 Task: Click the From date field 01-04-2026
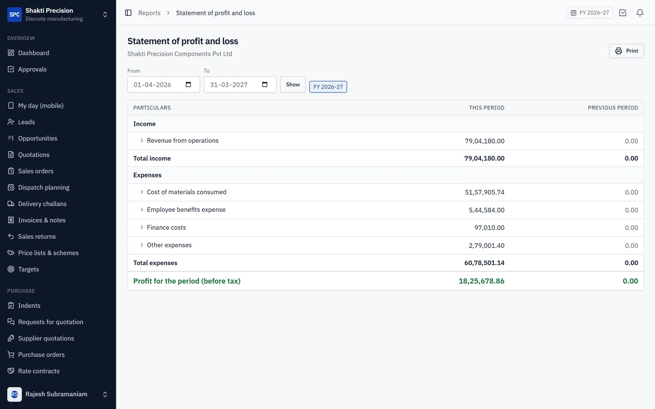click(163, 85)
